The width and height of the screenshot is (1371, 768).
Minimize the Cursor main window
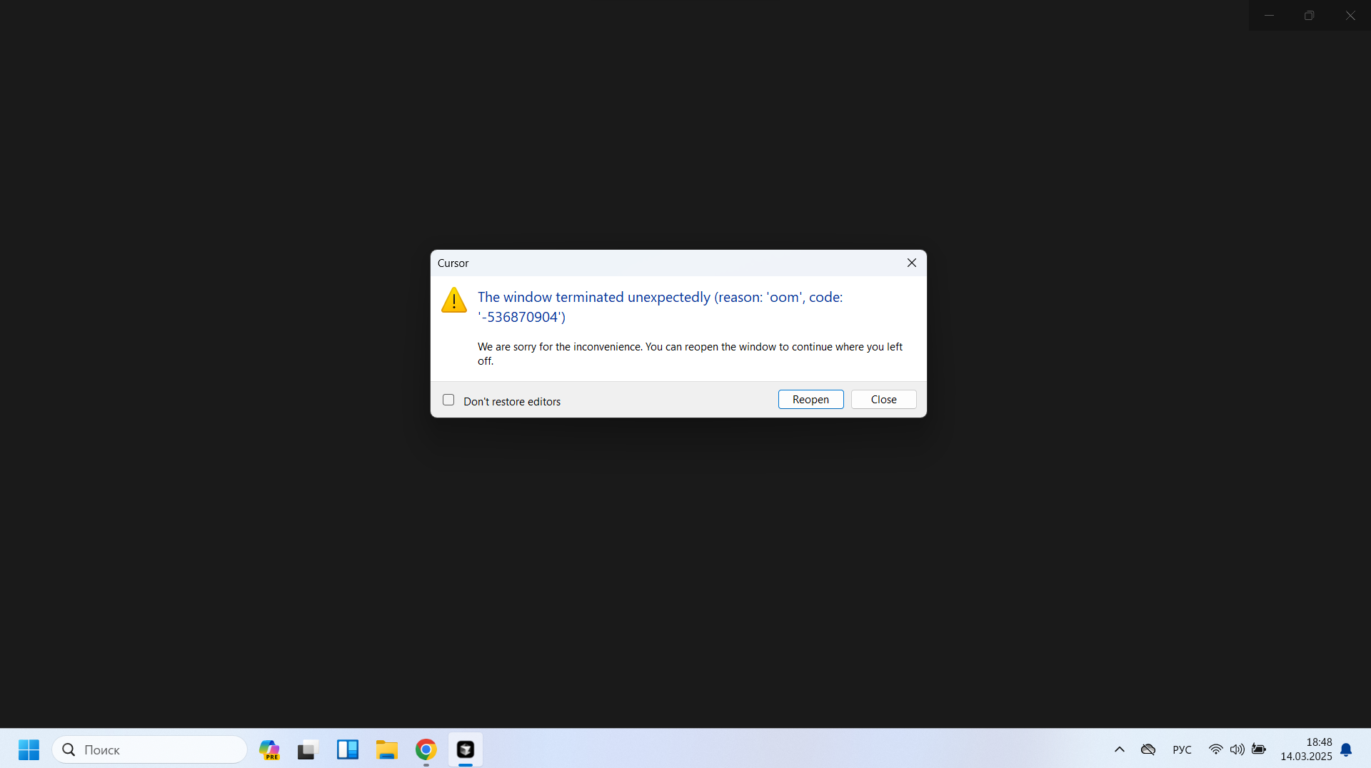click(x=1269, y=15)
